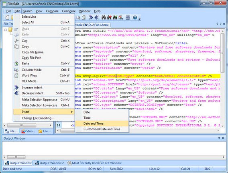
Task: Click the first black binoculars find icon
Action: click(x=104, y=18)
